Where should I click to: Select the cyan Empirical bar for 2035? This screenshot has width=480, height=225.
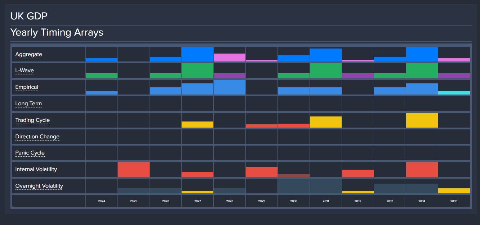[x=454, y=93]
